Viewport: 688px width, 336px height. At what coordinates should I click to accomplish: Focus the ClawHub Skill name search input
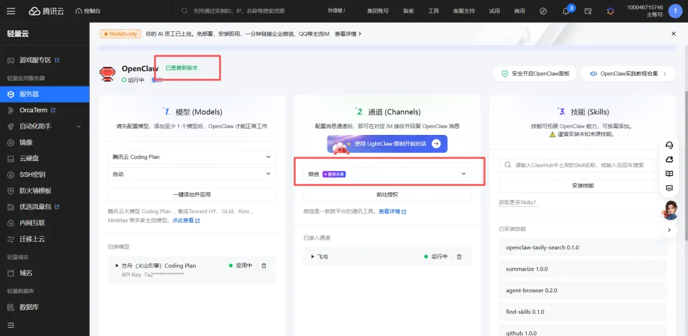[583, 165]
